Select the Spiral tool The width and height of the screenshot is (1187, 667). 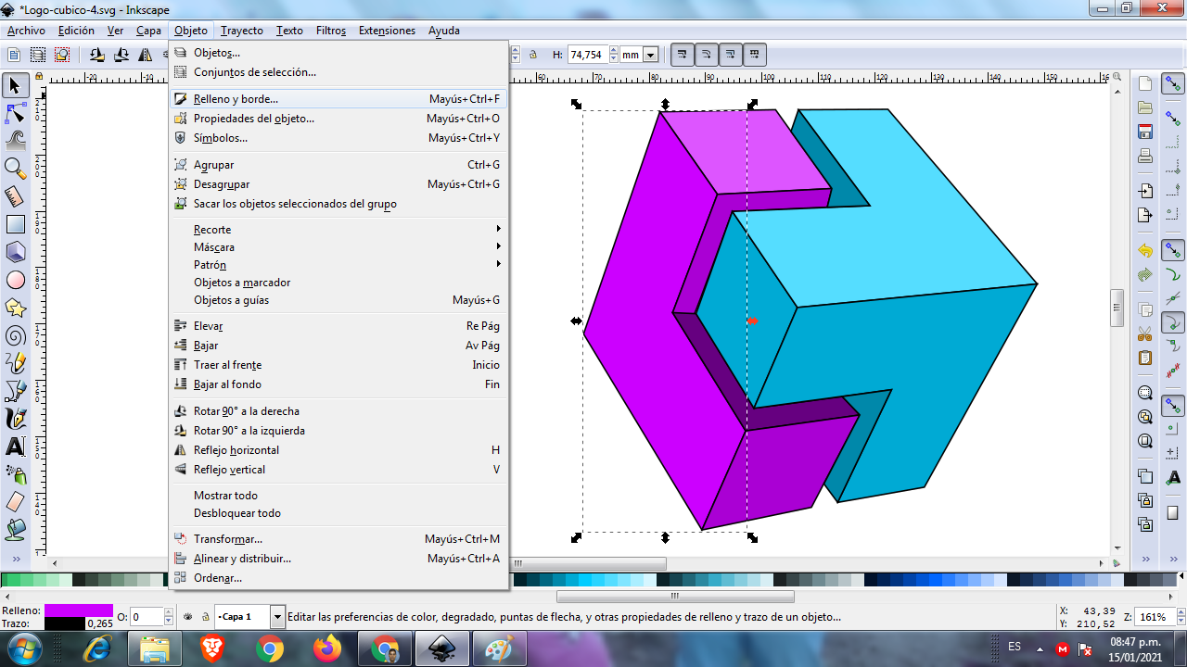tap(15, 335)
